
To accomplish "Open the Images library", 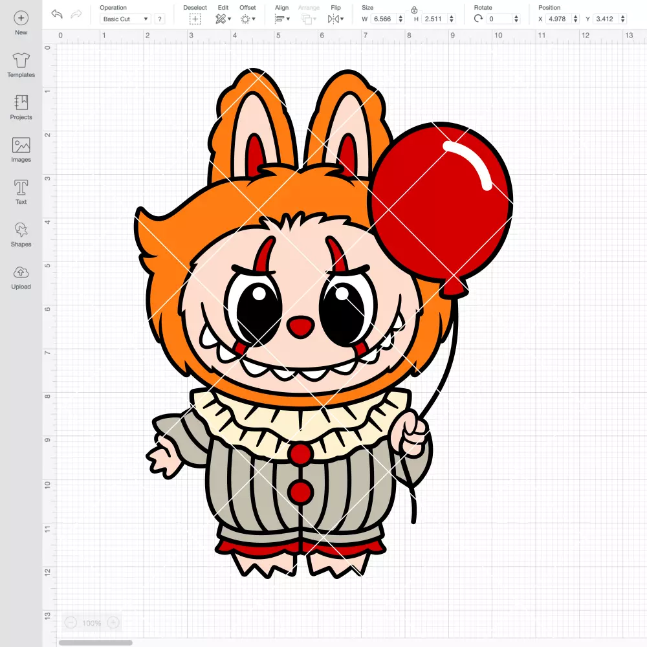I will coord(21,150).
